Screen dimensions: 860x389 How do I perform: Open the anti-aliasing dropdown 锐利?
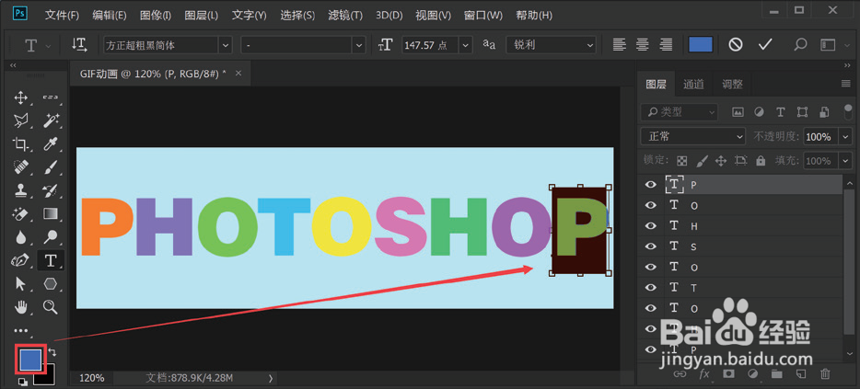click(x=551, y=45)
